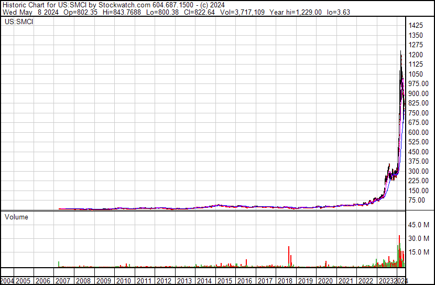
Task: Click the Wed May 8 2024 date
Action: pos(30,12)
